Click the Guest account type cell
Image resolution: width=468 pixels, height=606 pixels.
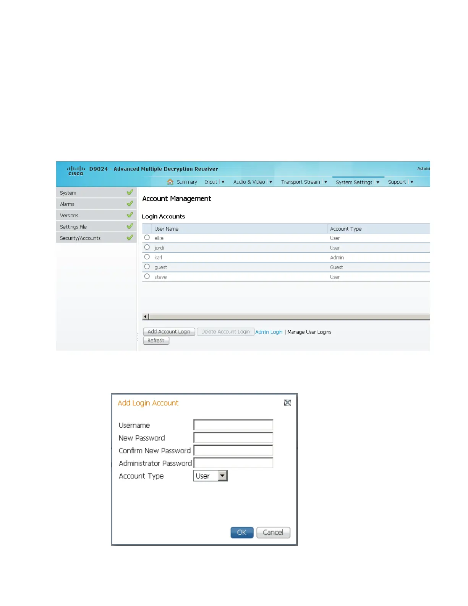pos(336,267)
